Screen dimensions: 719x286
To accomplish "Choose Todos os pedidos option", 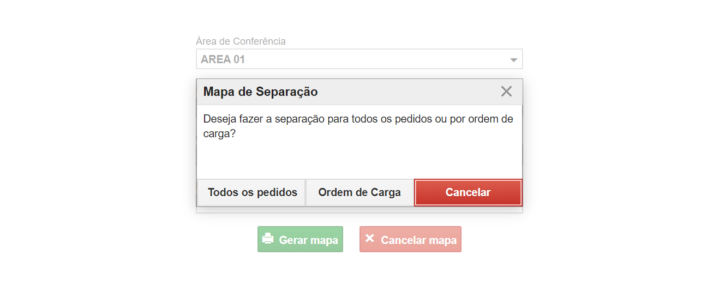I will (x=253, y=192).
